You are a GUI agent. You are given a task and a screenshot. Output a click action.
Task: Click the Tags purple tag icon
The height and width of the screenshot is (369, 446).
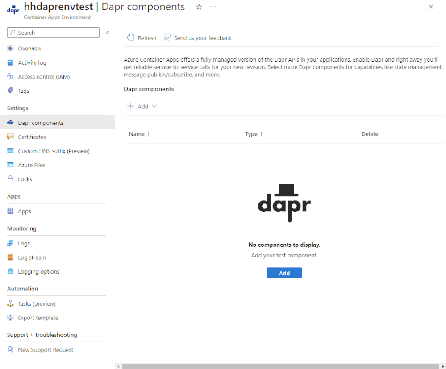pyautogui.click(x=11, y=91)
